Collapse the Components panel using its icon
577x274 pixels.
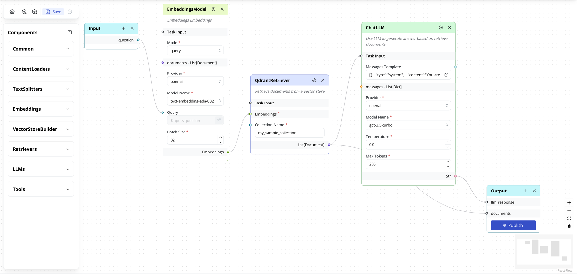click(70, 32)
